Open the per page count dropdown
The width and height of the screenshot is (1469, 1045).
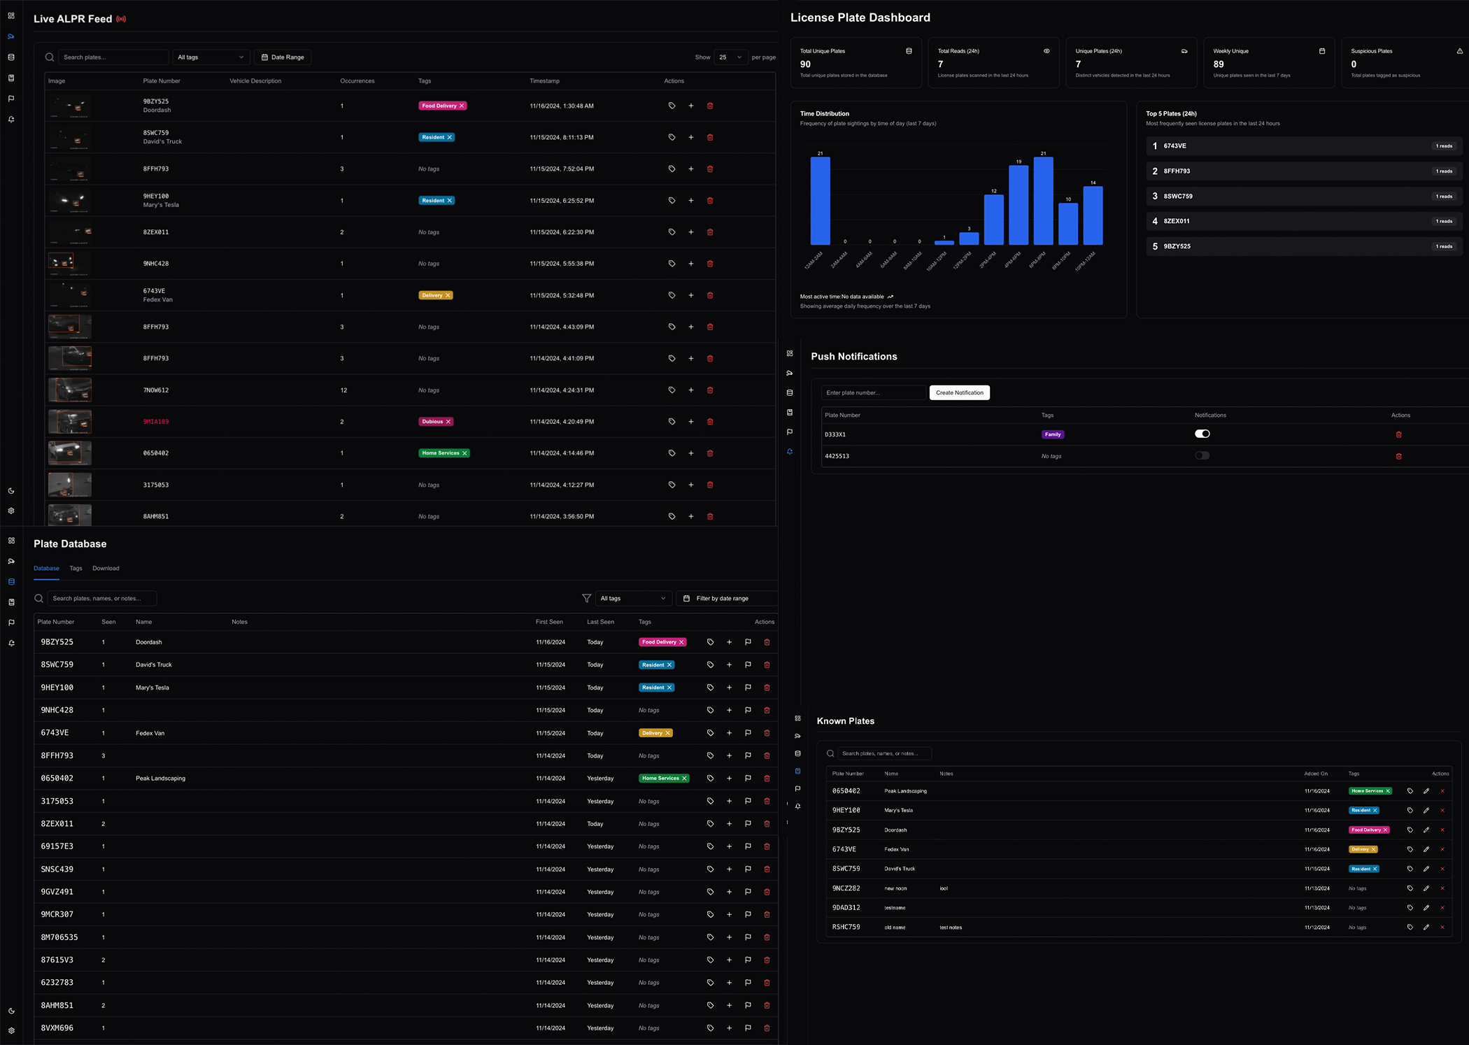coord(730,57)
